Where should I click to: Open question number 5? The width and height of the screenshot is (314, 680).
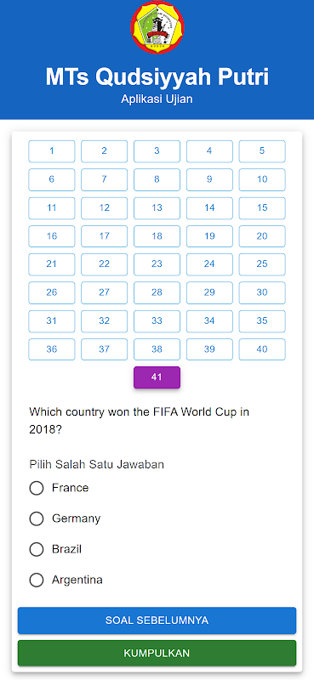tap(262, 151)
